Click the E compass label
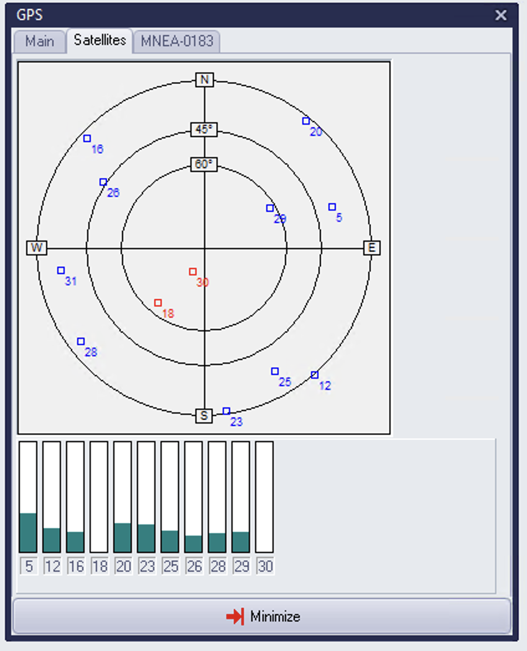This screenshot has height=651, width=527. [371, 248]
